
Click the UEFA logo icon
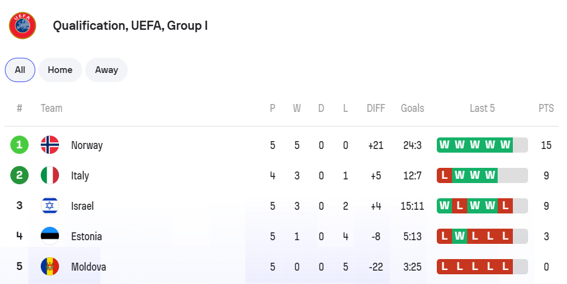pos(23,26)
